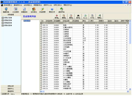The height and width of the screenshot is (96, 132).
Task: Click the 打印 print button
Action: click(92, 16)
